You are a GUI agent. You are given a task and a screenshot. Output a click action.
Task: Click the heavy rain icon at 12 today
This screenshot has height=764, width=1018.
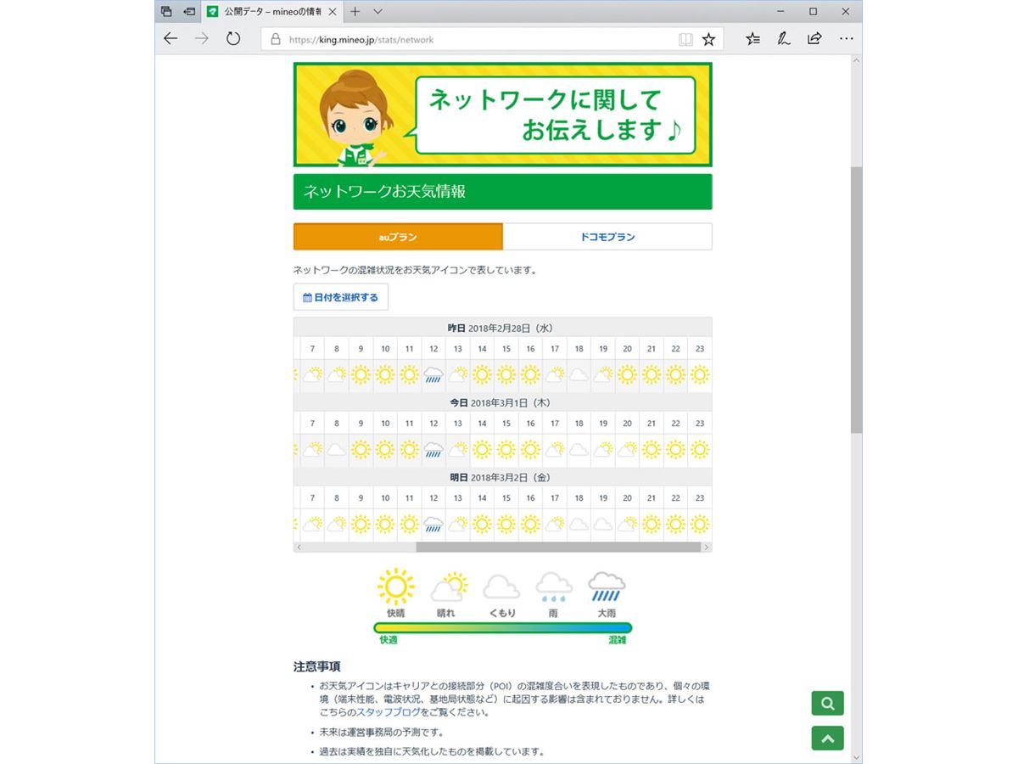click(x=433, y=450)
